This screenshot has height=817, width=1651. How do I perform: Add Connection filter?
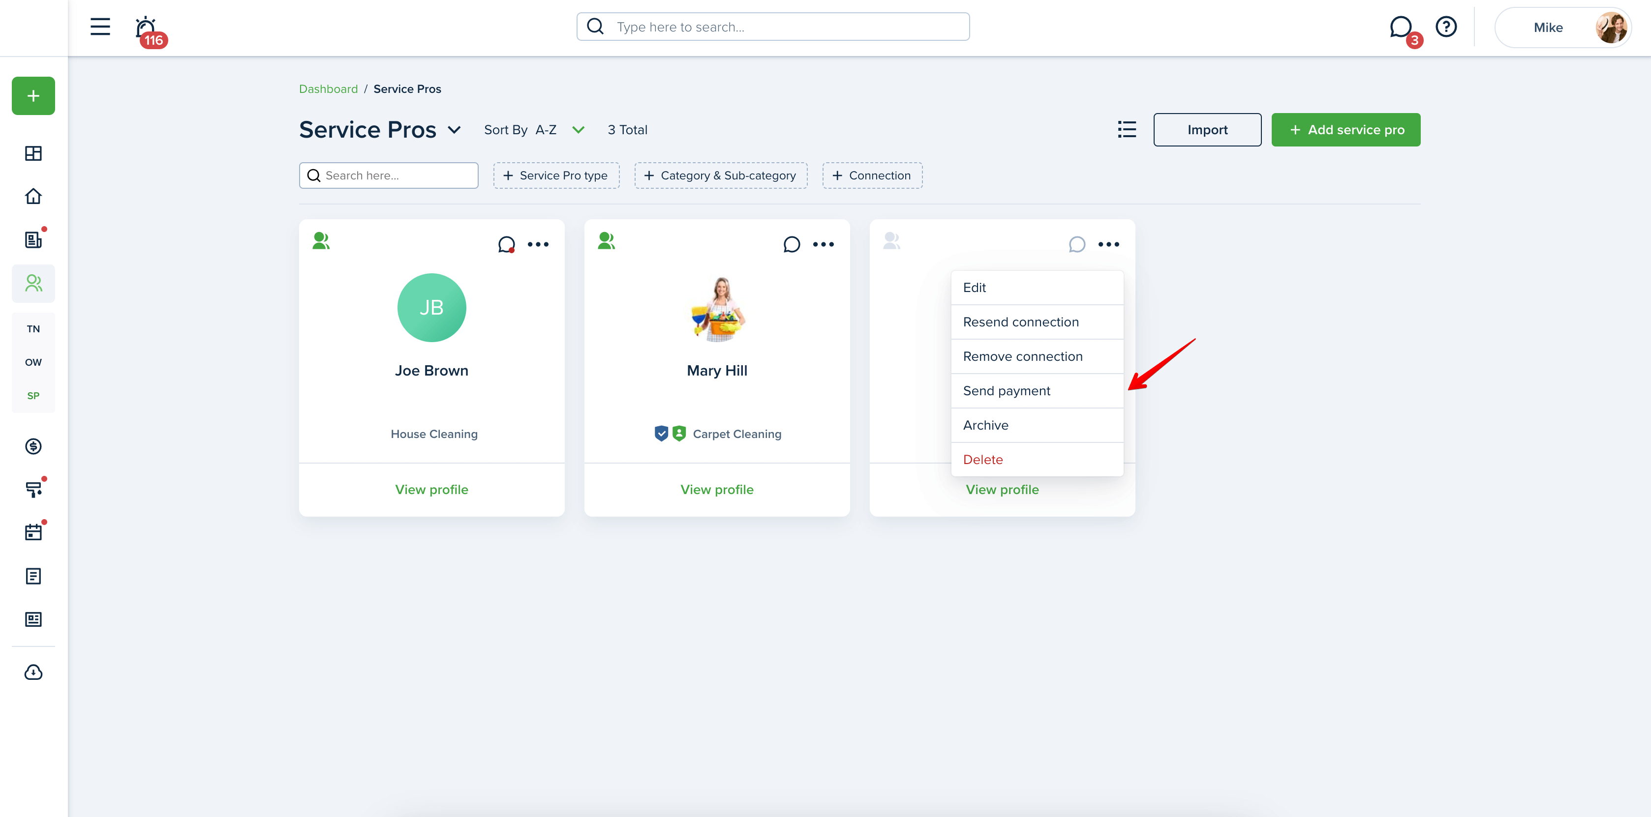[872, 175]
